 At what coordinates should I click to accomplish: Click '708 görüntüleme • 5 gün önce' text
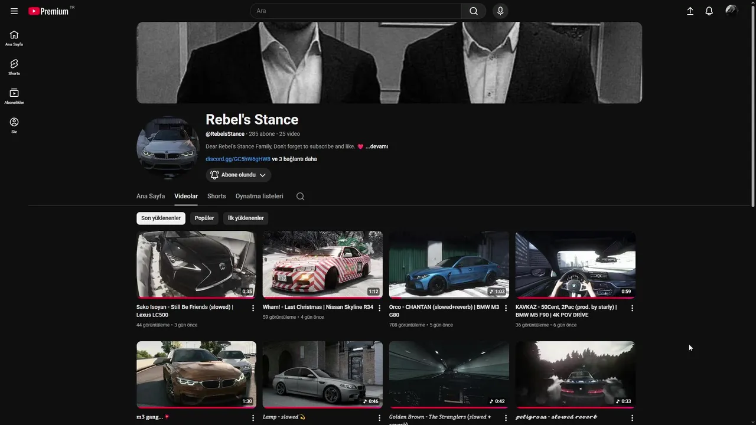tap(421, 325)
